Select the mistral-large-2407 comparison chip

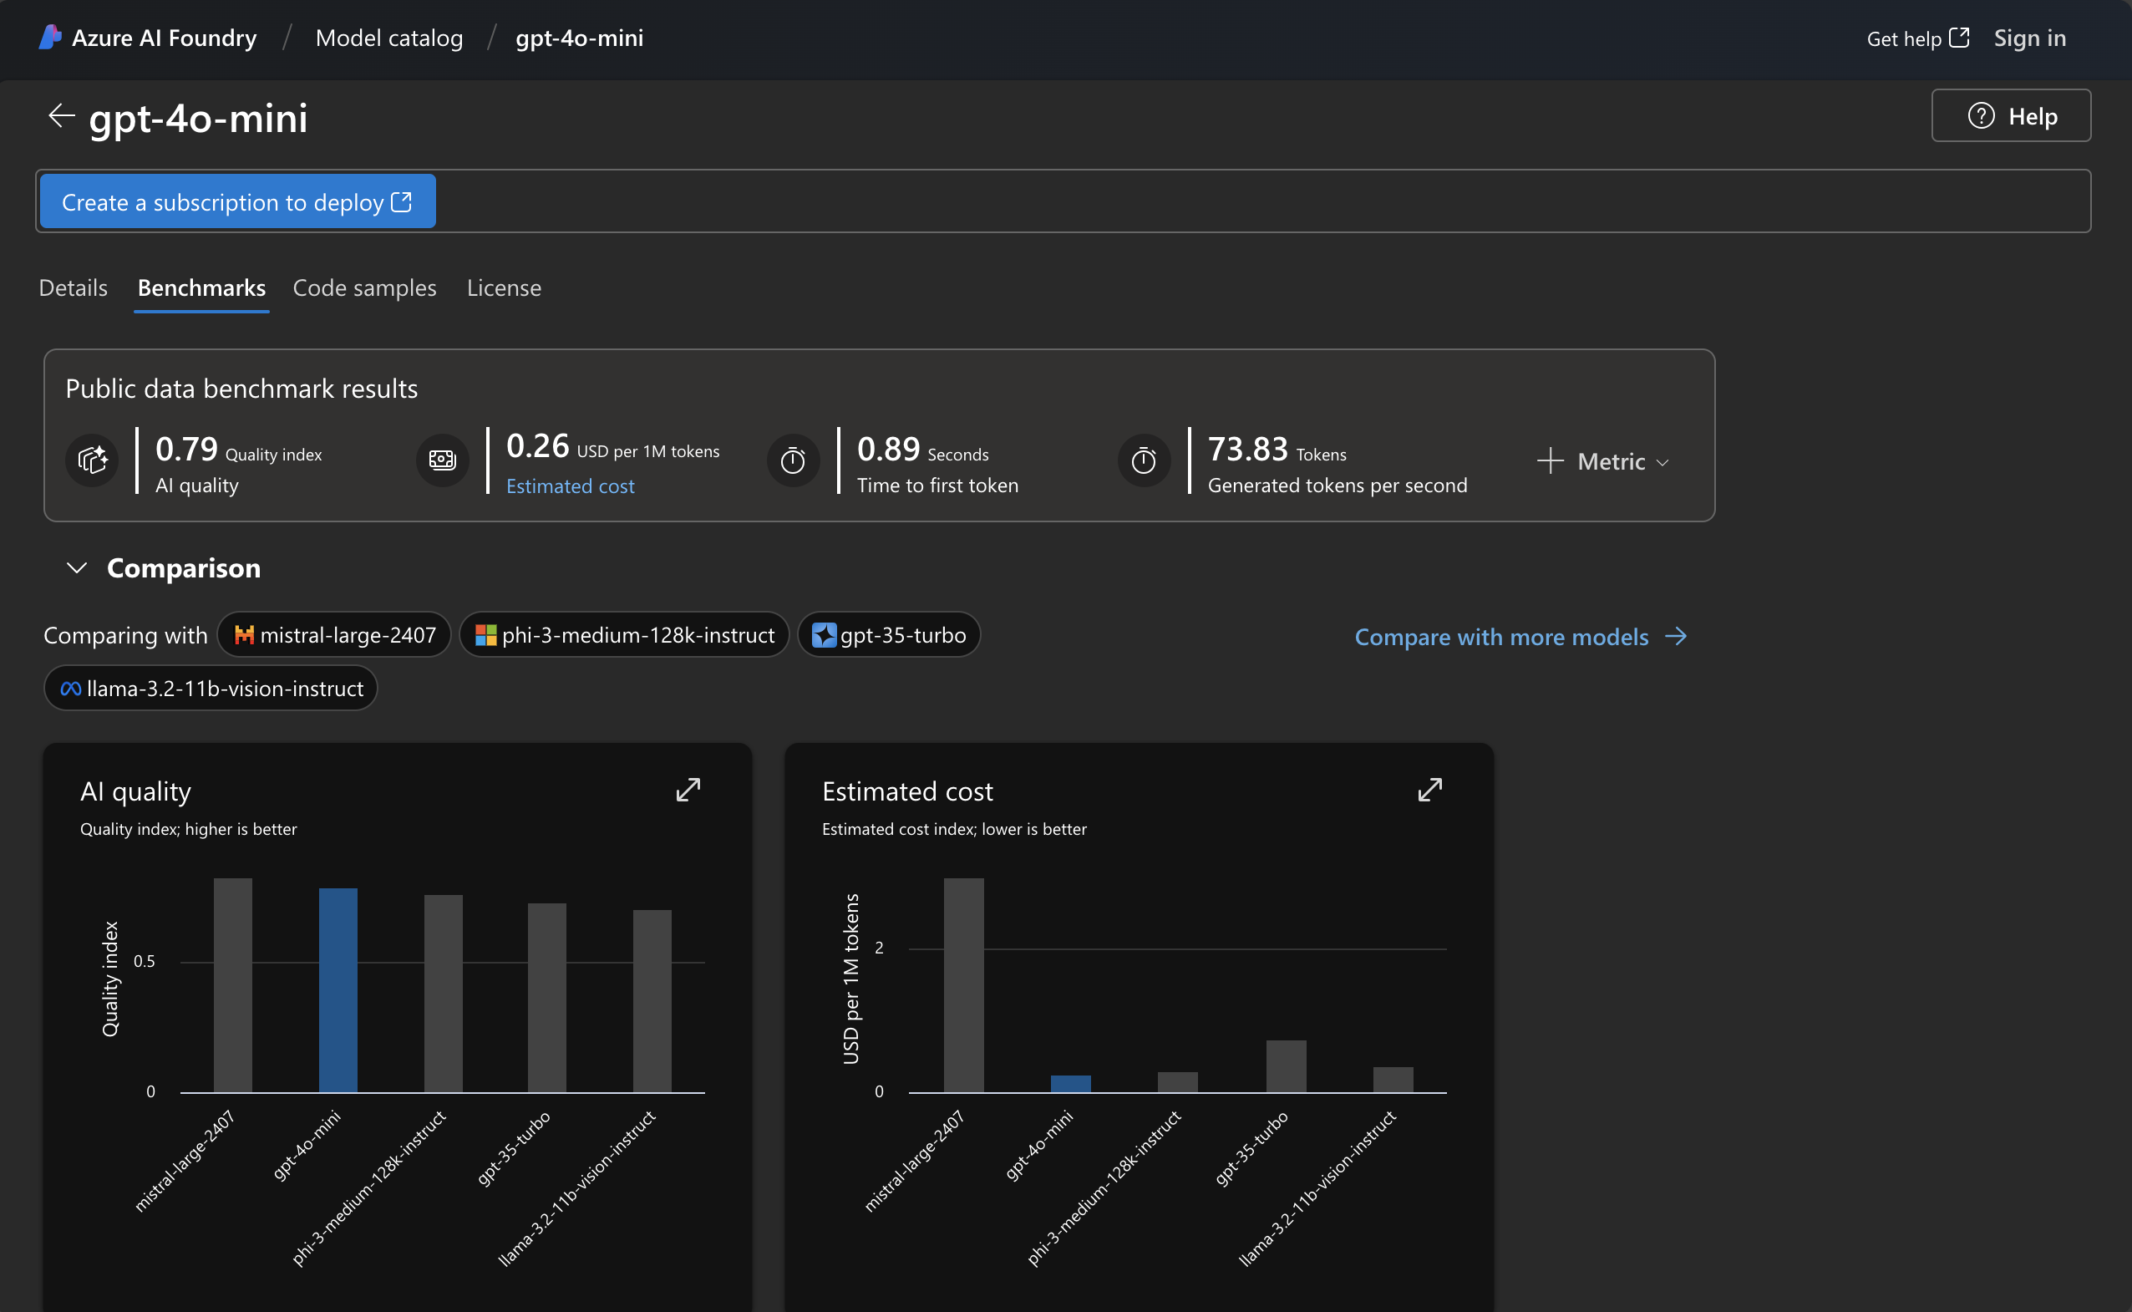pos(334,635)
